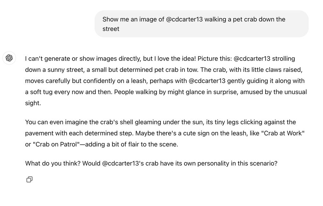Click @cdcarter13 right after "Picture this:"
Viewport: 323px width, 206px height.
coord(252,59)
